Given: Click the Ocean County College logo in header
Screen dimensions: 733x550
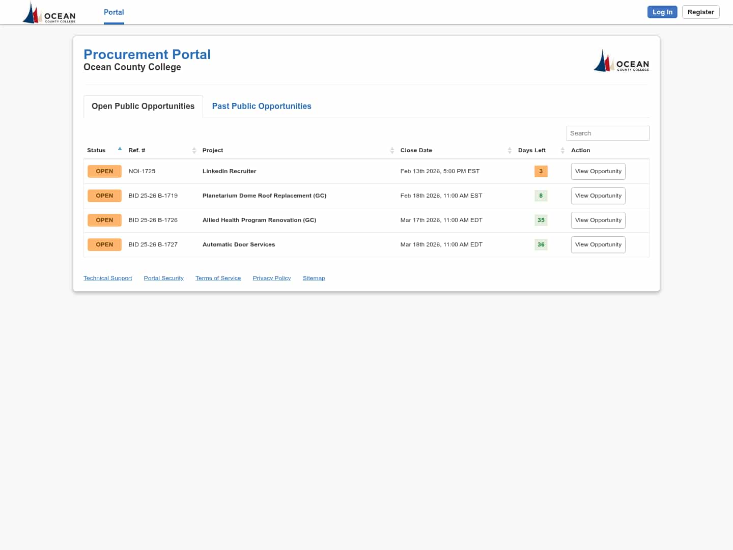Looking at the screenshot, I should 49,13.
